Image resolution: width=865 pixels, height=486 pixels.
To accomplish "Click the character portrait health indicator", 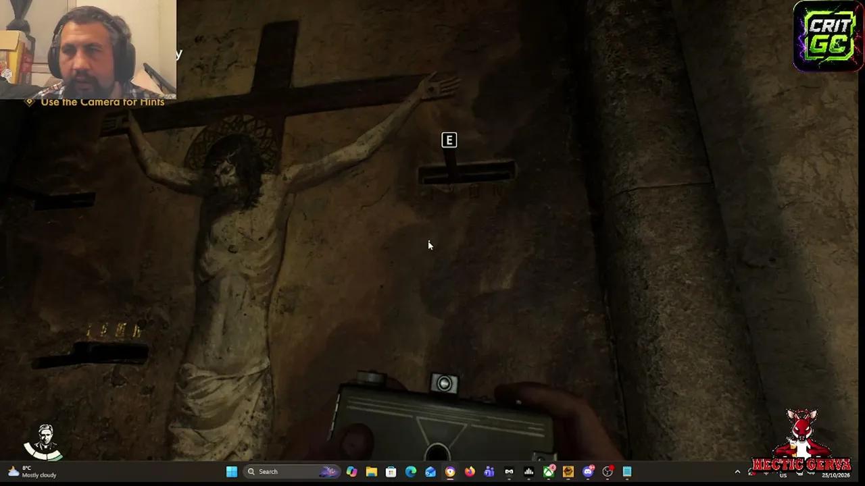I will tap(45, 442).
